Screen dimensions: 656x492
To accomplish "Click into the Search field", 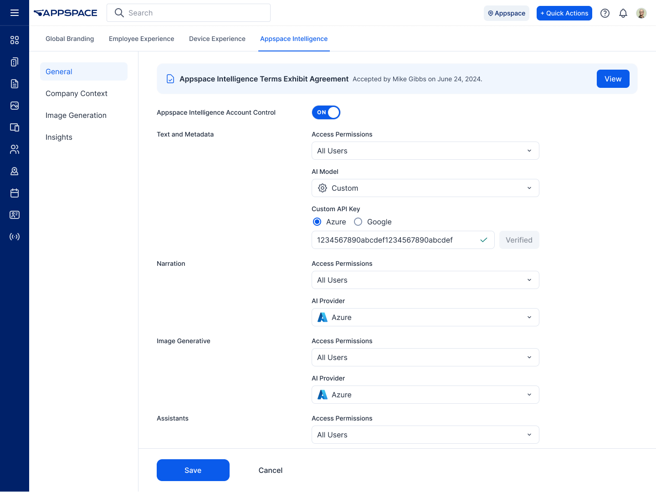I will (189, 13).
